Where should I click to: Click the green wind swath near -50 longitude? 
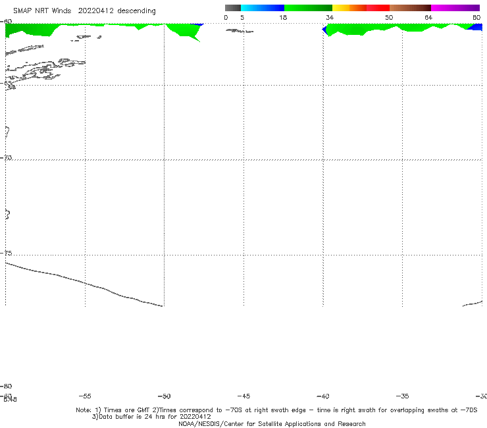(x=183, y=30)
